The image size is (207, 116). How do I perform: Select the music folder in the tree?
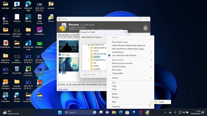coord(96,51)
